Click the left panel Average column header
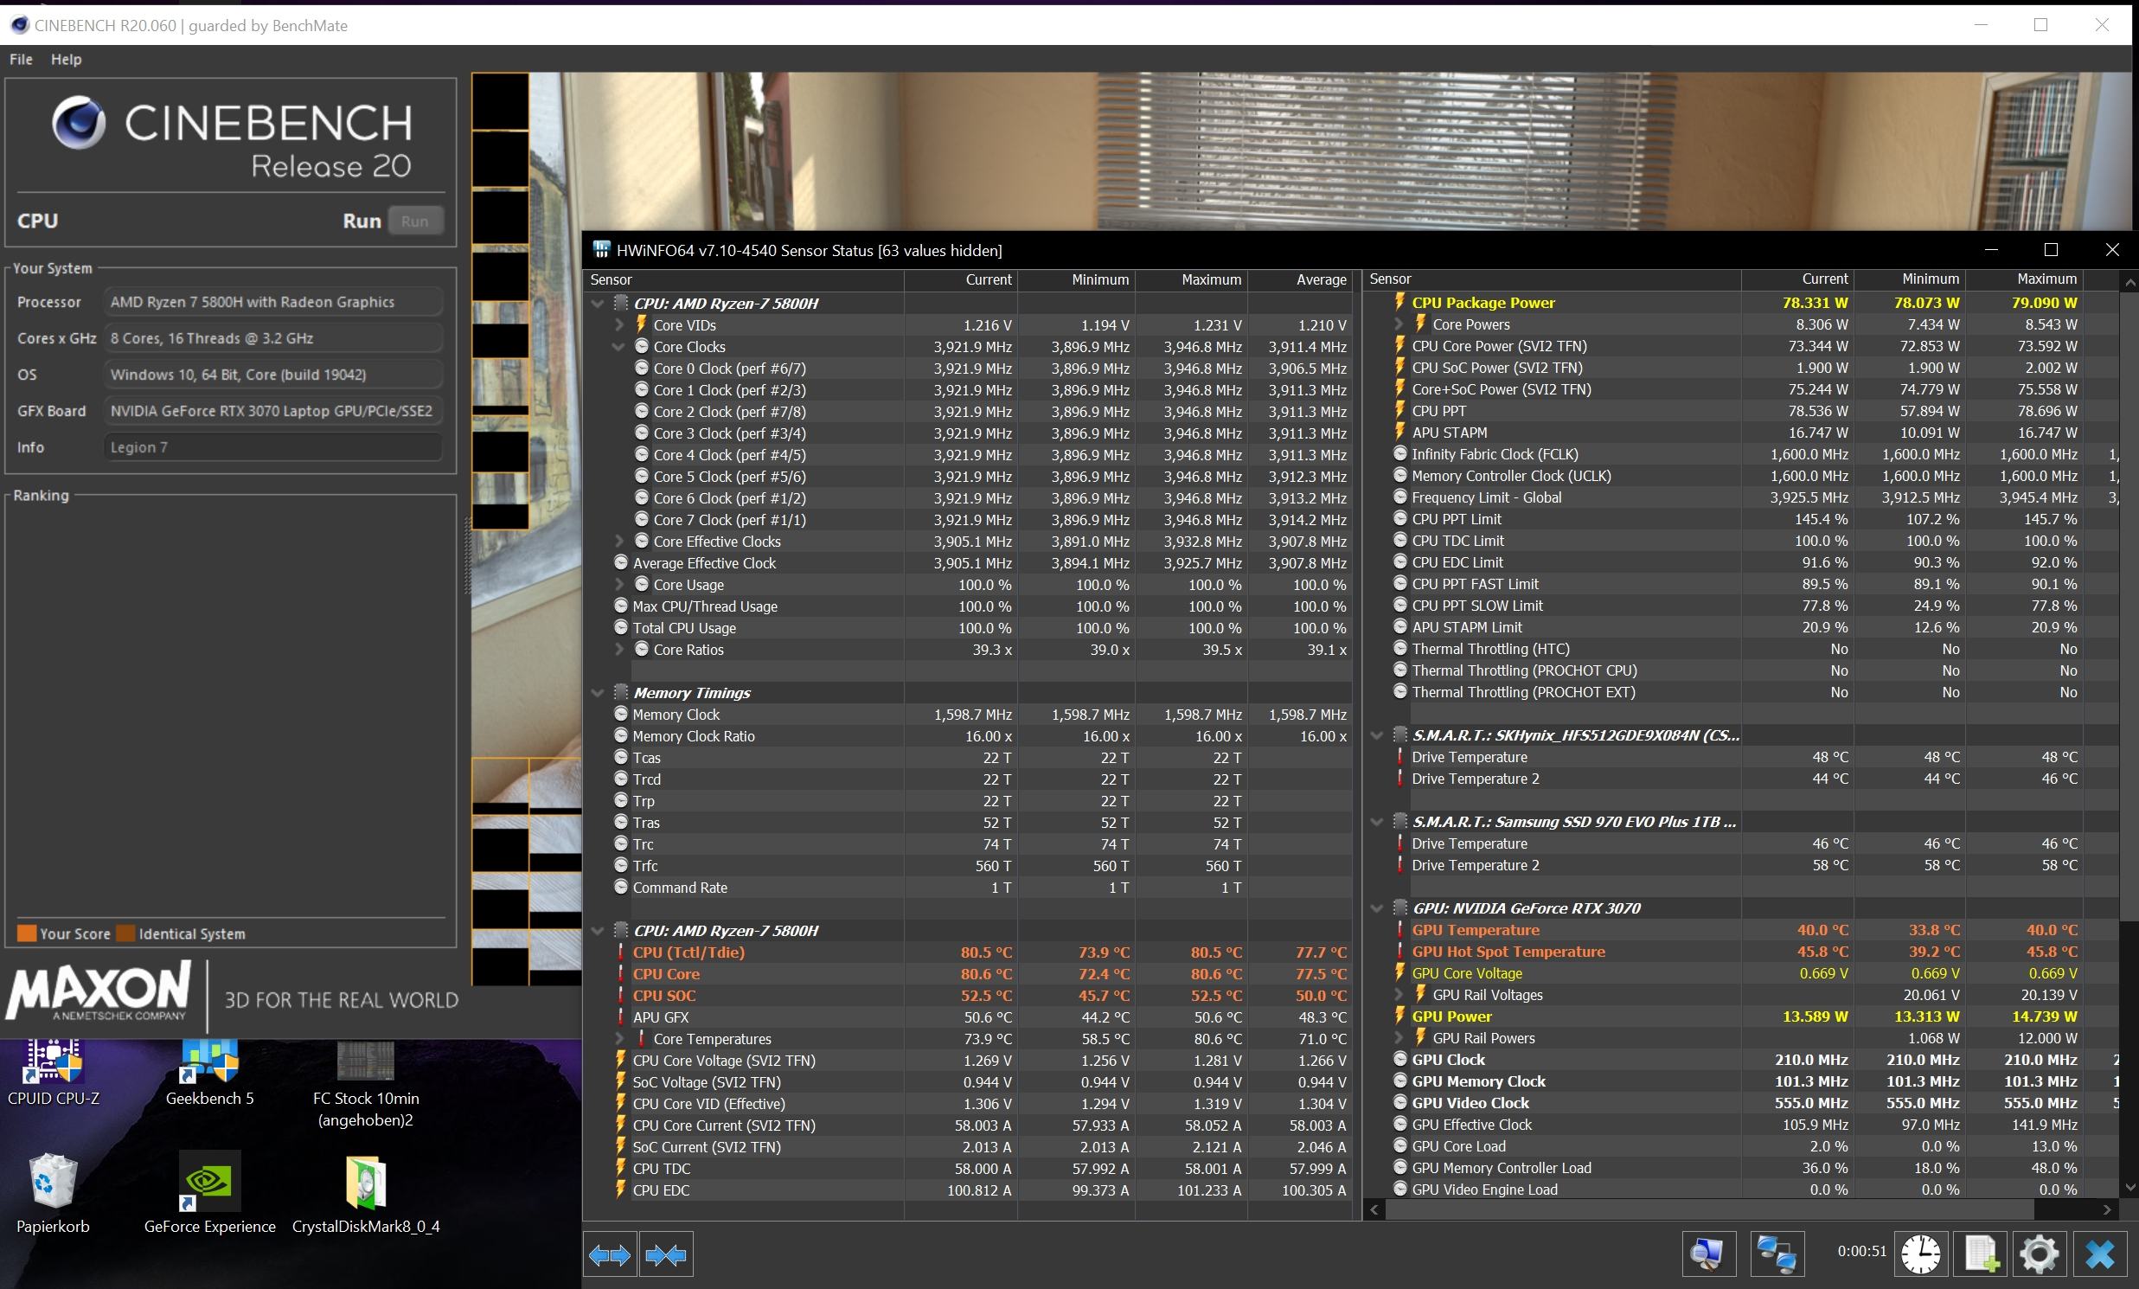 [1299, 279]
